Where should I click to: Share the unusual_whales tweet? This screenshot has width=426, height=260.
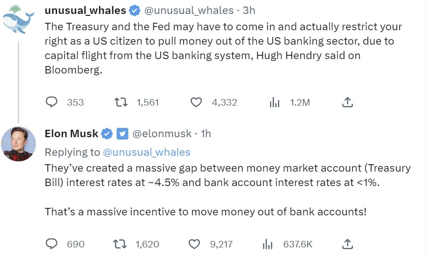[347, 102]
